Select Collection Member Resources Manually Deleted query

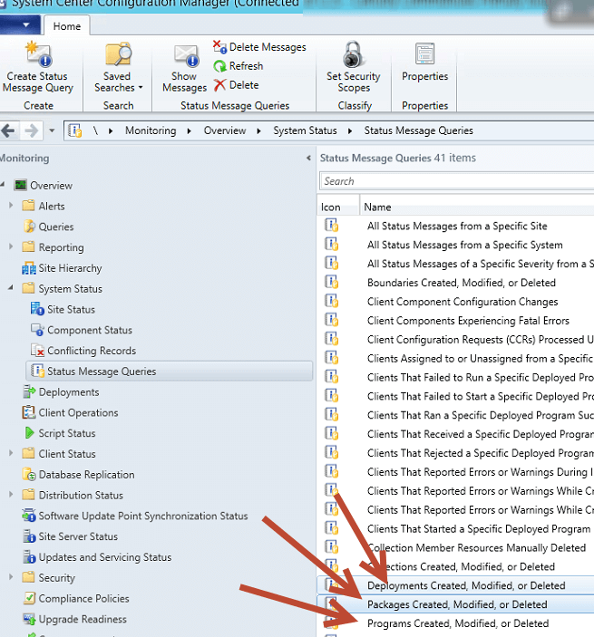[476, 548]
